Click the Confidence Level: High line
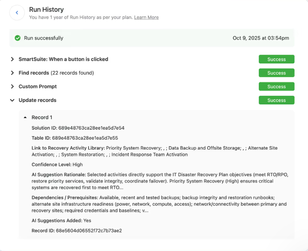This screenshot has height=251, width=308. (57, 165)
